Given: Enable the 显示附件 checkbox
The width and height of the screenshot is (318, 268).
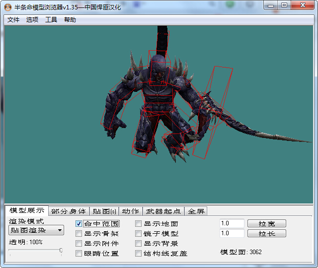Looking at the screenshot, I should point(79,243).
